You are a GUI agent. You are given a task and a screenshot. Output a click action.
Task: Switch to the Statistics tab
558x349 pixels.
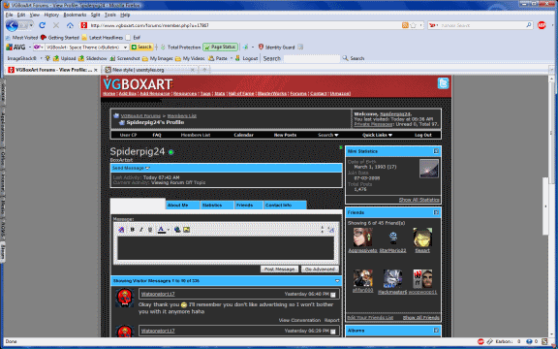(217, 206)
